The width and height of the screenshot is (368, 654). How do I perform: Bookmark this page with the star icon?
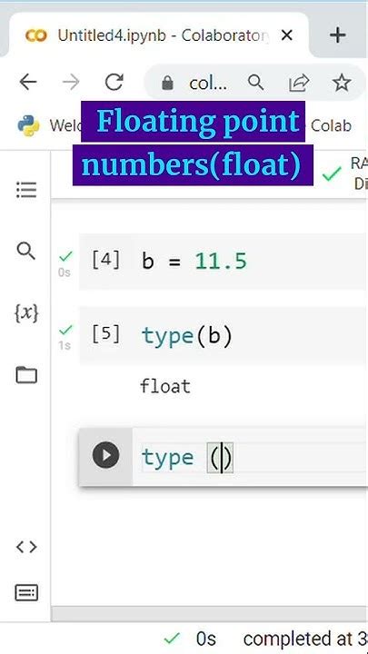[x=342, y=83]
